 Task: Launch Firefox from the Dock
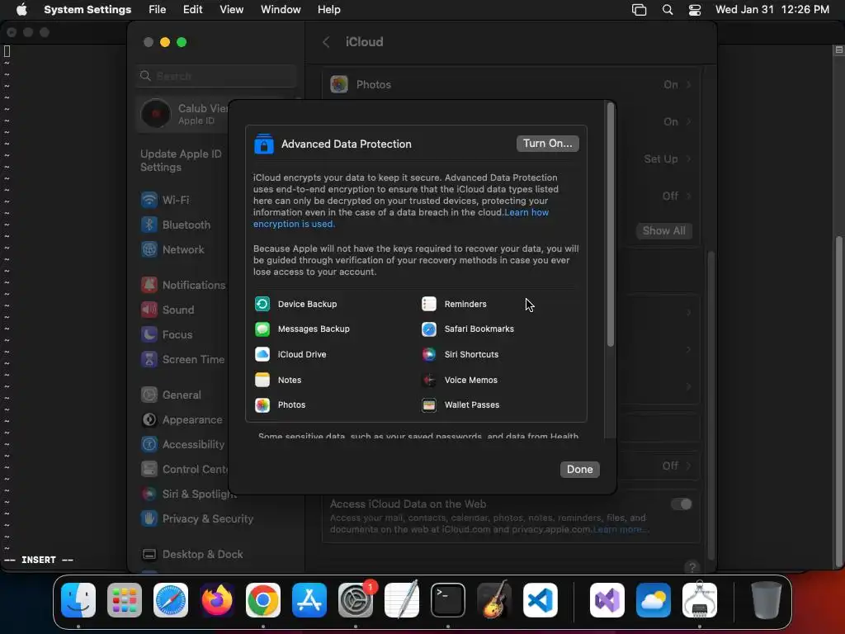tap(217, 600)
